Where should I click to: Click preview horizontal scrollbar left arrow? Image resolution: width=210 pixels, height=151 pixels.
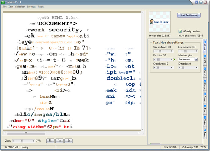click(5, 133)
